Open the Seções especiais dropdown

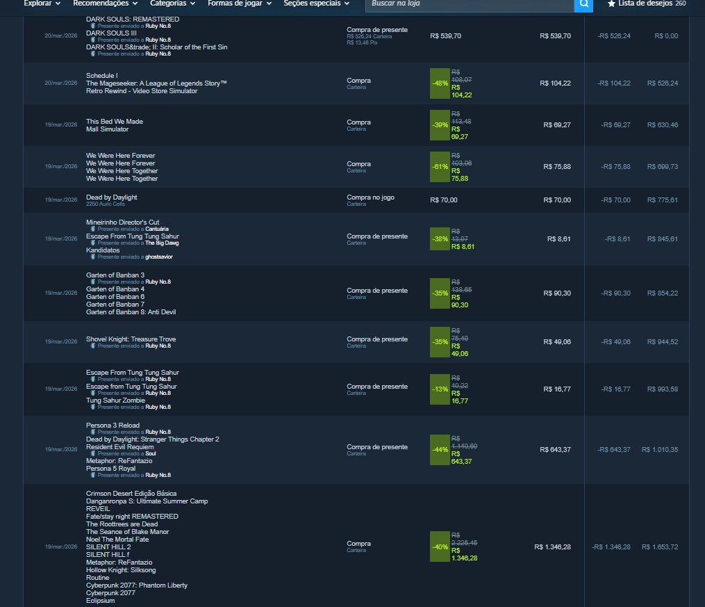pyautogui.click(x=317, y=3)
